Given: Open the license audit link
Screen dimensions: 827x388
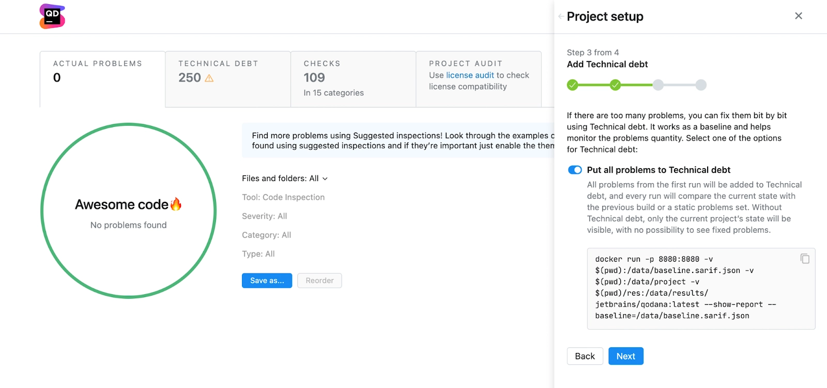Looking at the screenshot, I should coord(470,75).
